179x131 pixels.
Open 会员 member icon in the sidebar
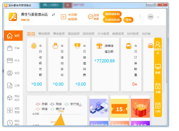(x=10, y=73)
